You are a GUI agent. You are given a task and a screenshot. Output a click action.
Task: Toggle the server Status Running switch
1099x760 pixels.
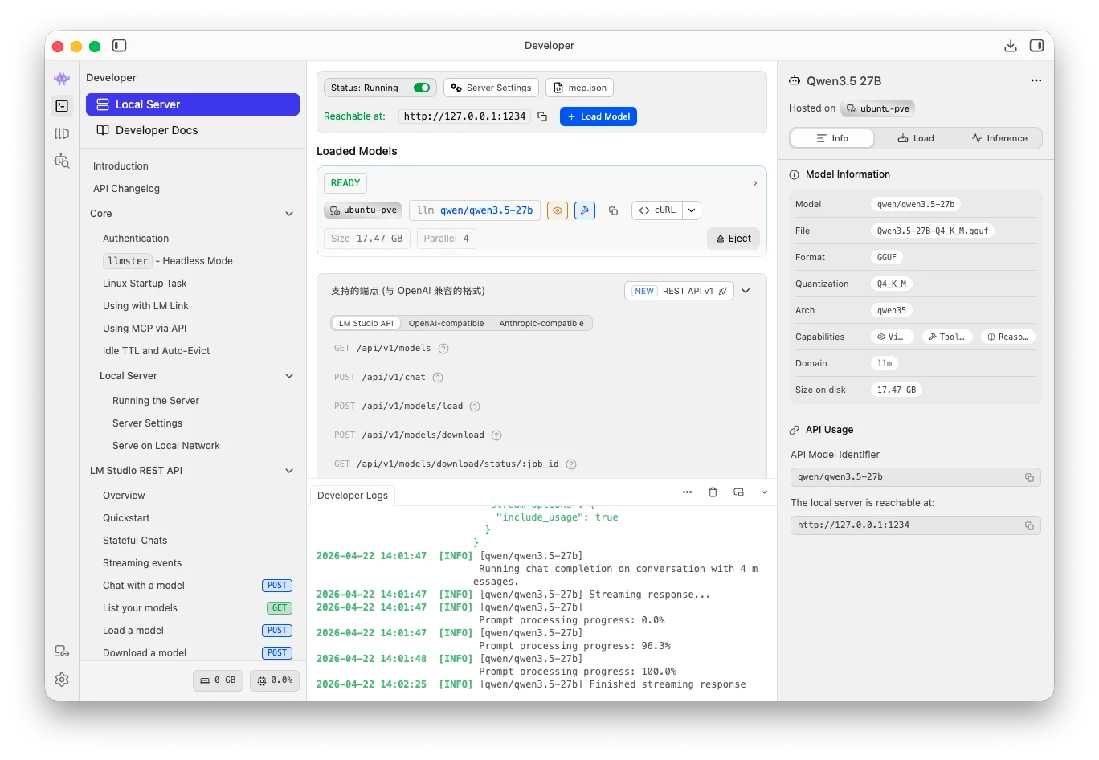421,88
